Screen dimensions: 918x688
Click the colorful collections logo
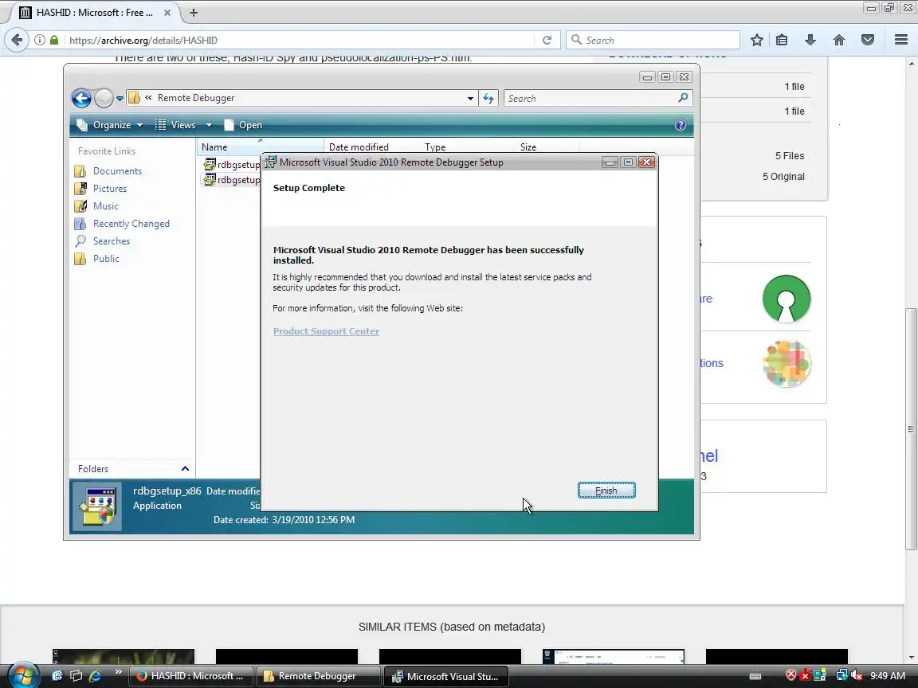pos(787,363)
